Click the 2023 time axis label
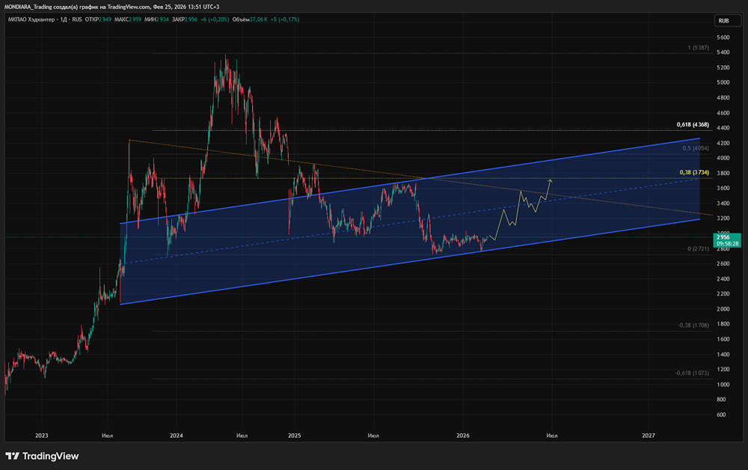Image resolution: width=748 pixels, height=470 pixels. coord(41,436)
